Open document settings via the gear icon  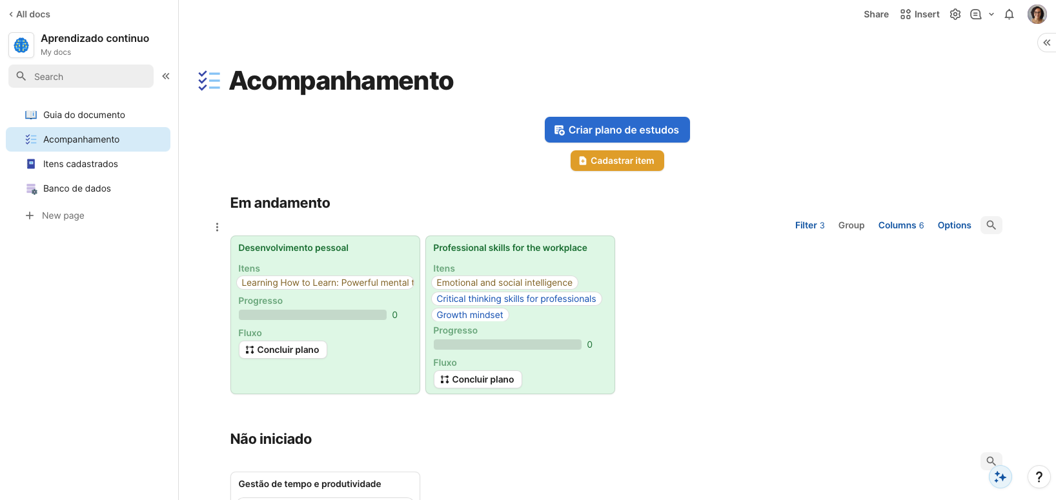point(955,14)
